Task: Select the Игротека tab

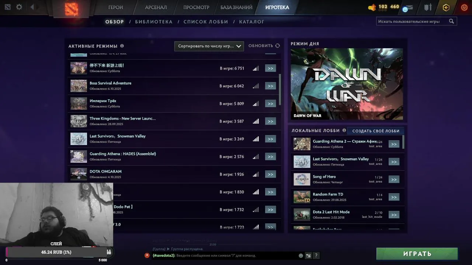Action: pyautogui.click(x=277, y=7)
